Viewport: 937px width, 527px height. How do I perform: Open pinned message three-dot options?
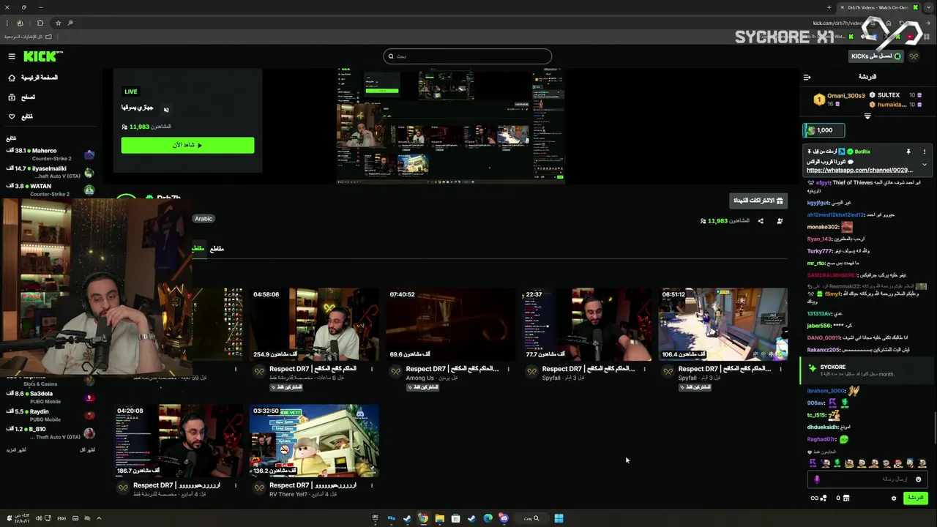pos(925,152)
